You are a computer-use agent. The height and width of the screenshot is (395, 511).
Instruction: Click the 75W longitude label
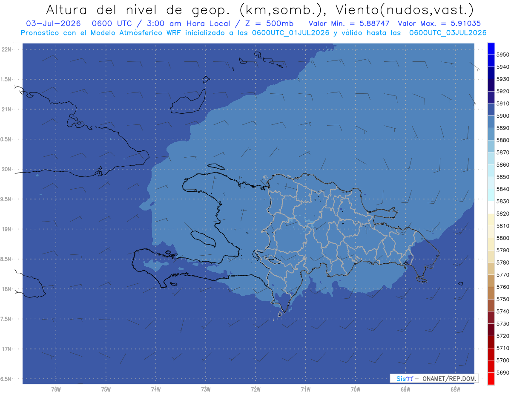[x=106, y=389]
